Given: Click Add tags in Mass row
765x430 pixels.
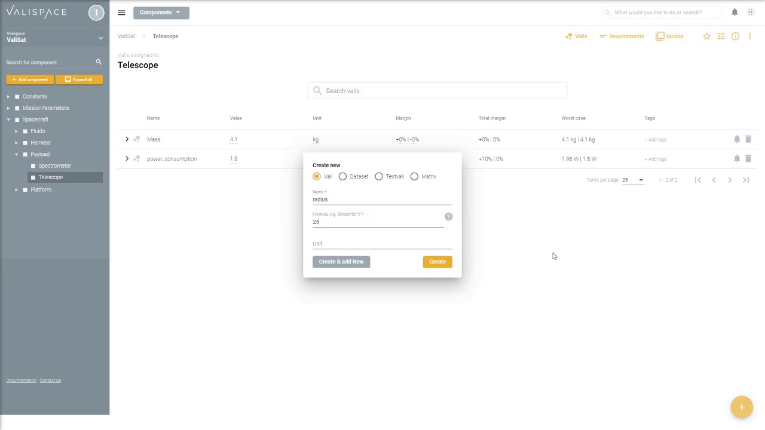Looking at the screenshot, I should click(656, 140).
